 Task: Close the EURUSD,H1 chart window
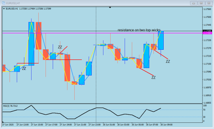coord(209,3)
